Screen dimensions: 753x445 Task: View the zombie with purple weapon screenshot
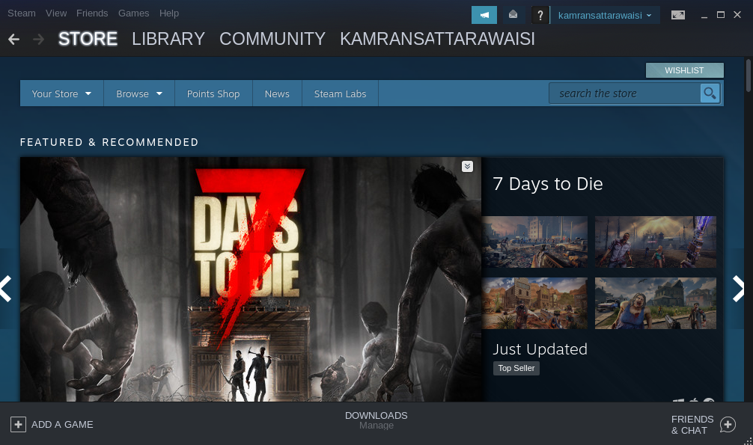656,242
